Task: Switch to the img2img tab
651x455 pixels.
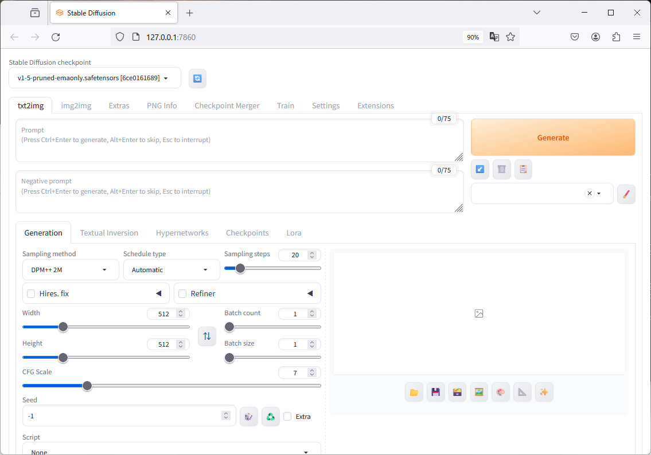Action: point(76,105)
